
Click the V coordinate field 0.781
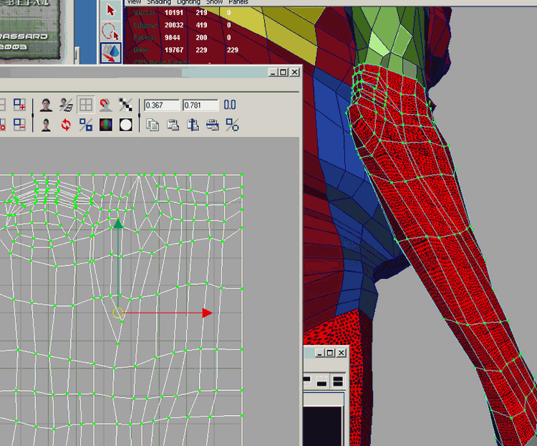200,105
